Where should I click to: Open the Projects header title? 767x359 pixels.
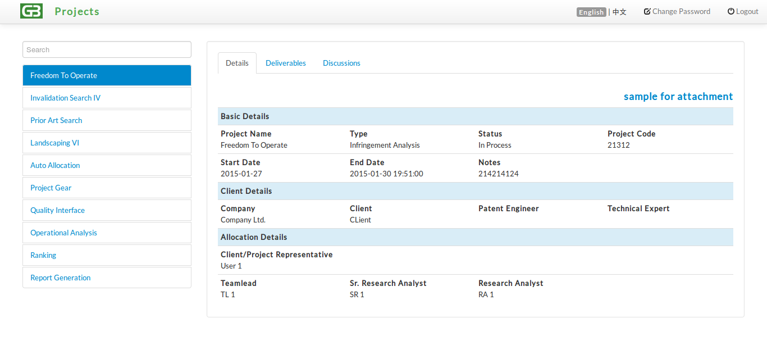77,11
